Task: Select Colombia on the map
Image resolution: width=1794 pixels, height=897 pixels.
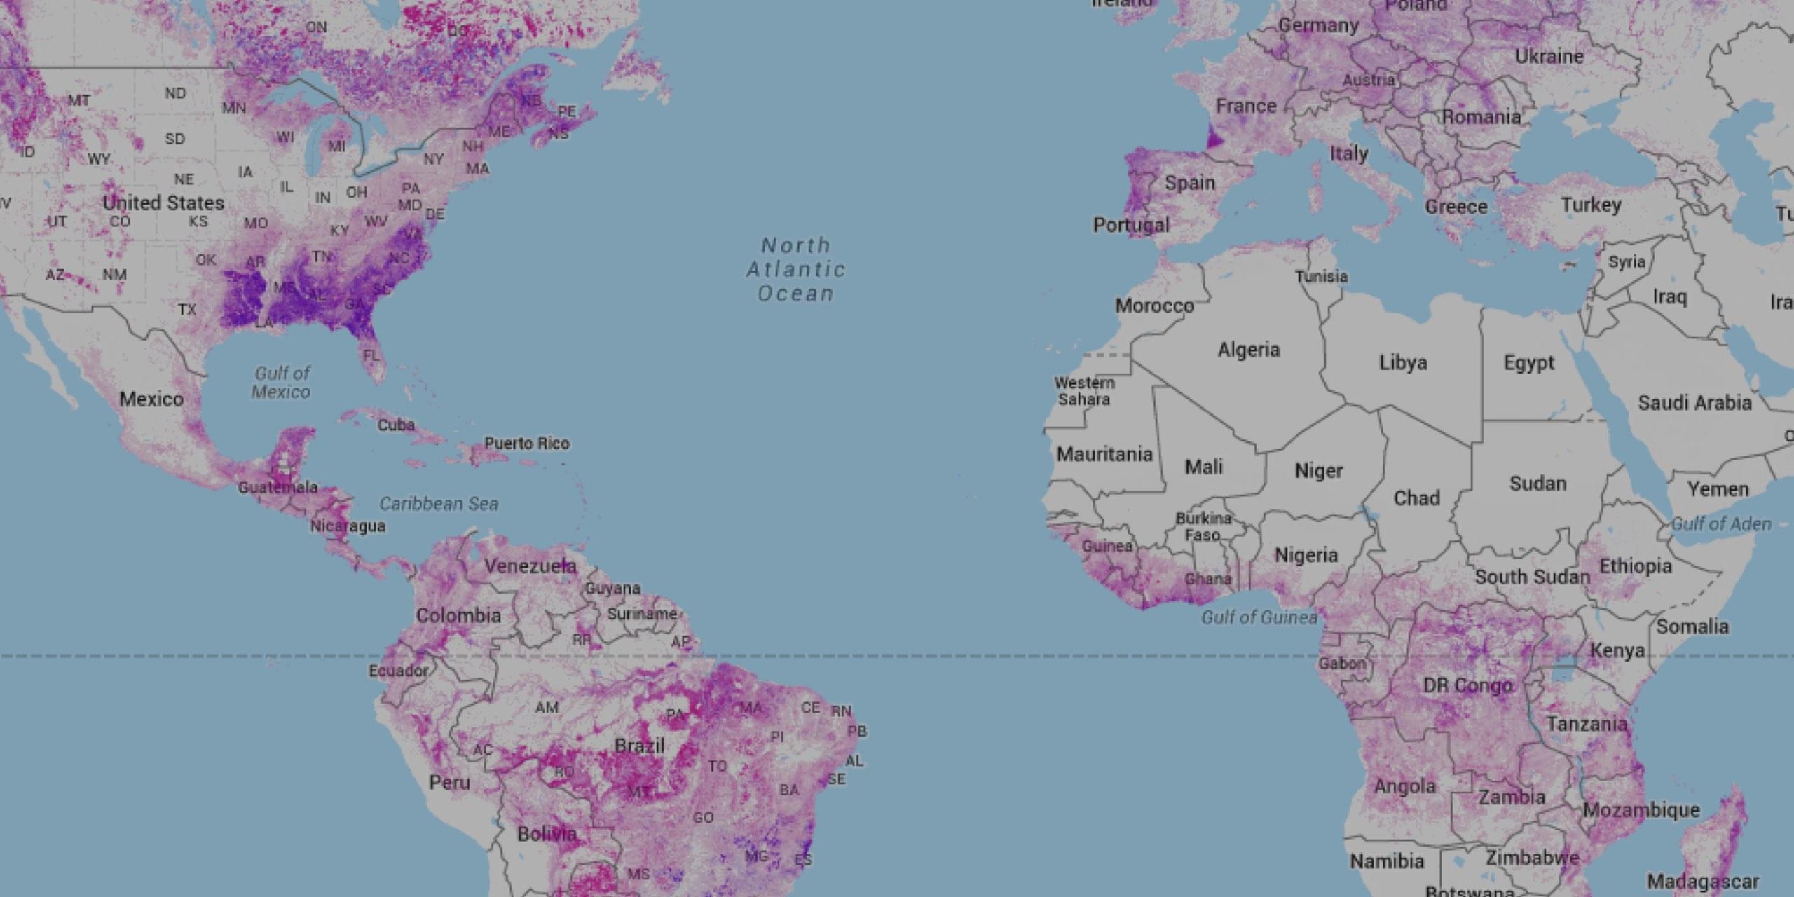Action: coord(458,616)
